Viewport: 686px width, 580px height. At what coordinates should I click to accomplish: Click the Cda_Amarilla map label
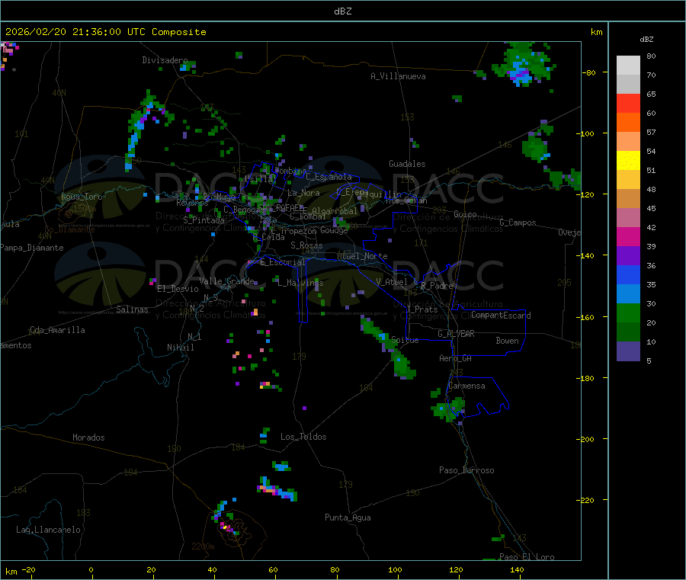57,330
